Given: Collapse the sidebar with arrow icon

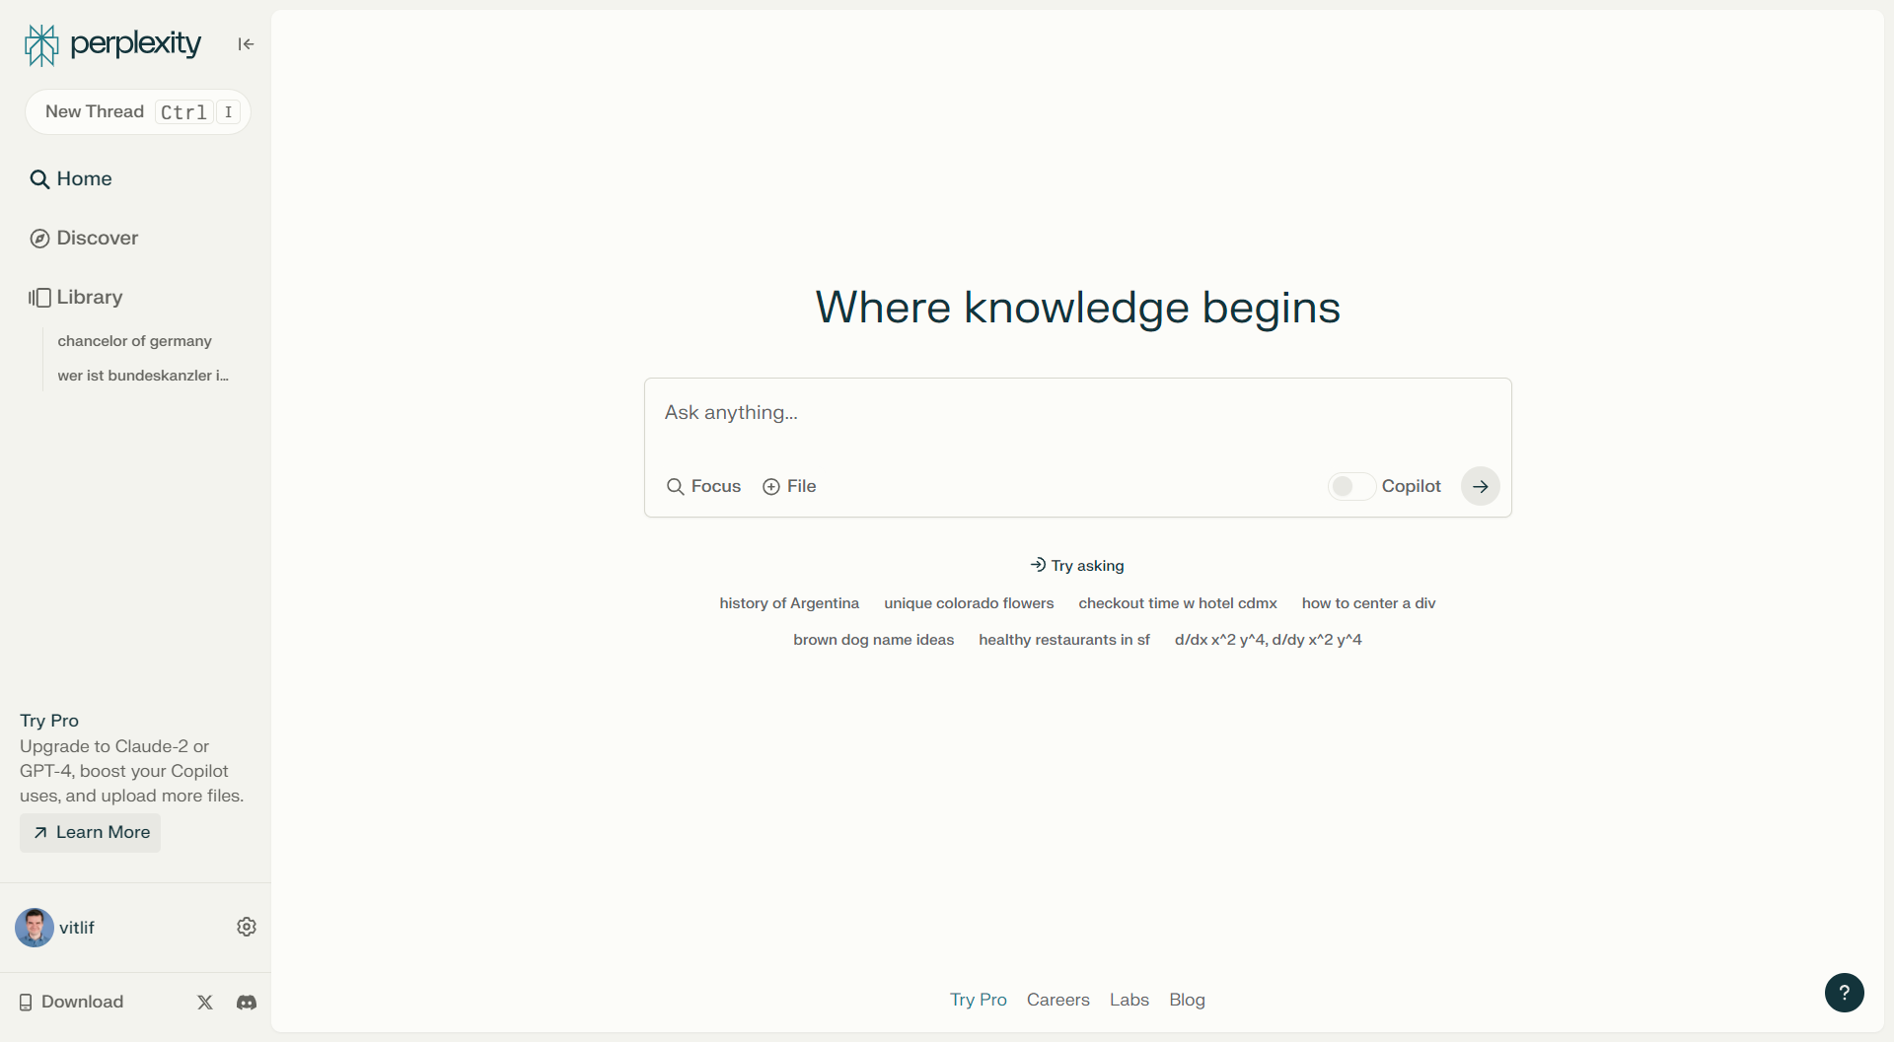Looking at the screenshot, I should 246,44.
